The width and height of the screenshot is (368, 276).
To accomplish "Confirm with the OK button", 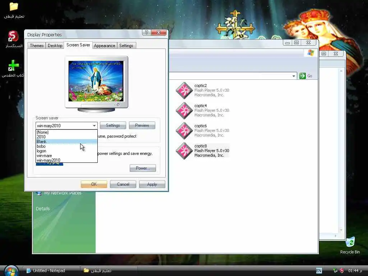I will 94,184.
